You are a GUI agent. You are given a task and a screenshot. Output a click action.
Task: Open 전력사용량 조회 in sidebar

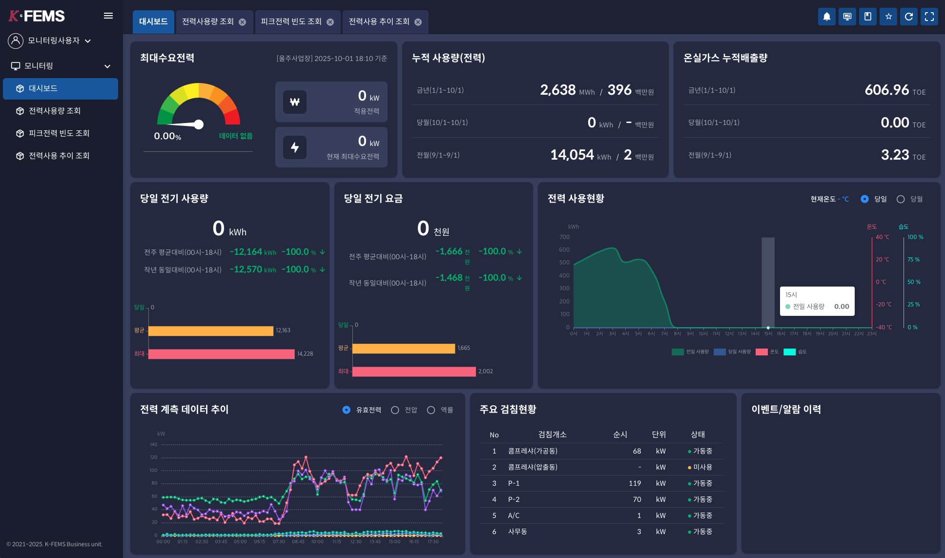point(54,111)
